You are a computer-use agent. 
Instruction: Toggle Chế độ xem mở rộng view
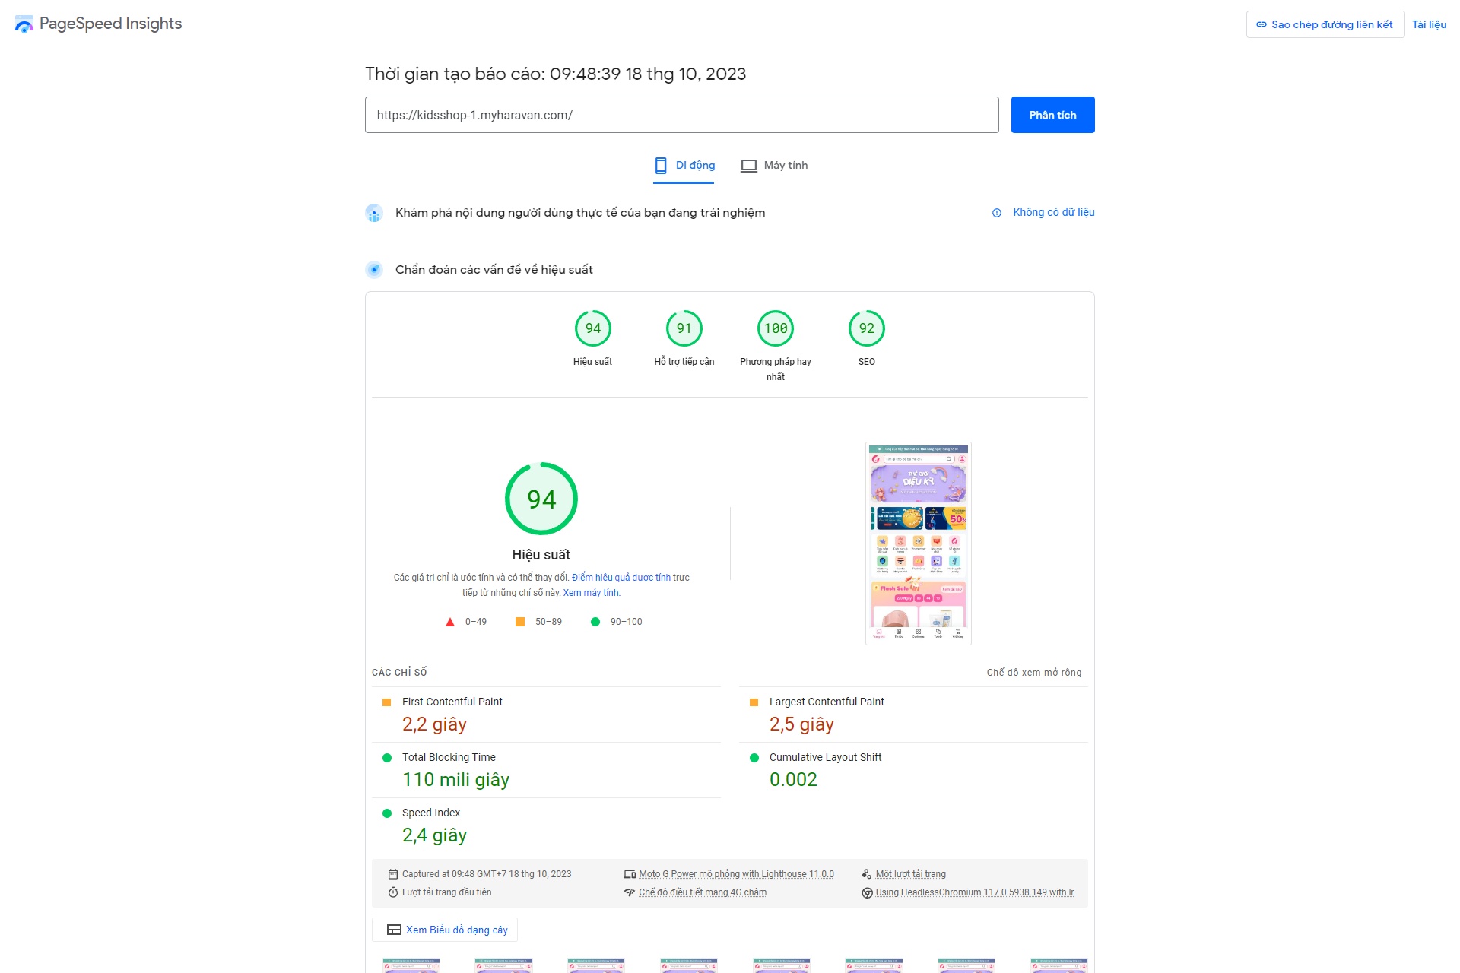pos(1033,673)
